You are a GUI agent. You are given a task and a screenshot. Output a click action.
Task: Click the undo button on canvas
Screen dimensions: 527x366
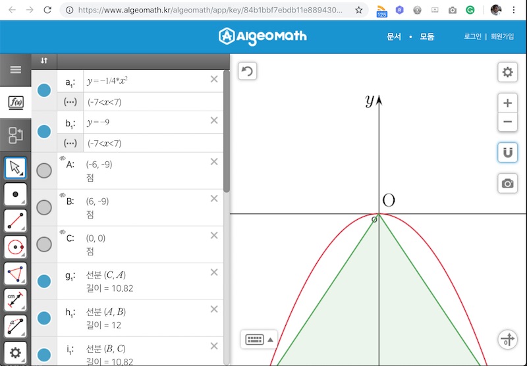(247, 72)
